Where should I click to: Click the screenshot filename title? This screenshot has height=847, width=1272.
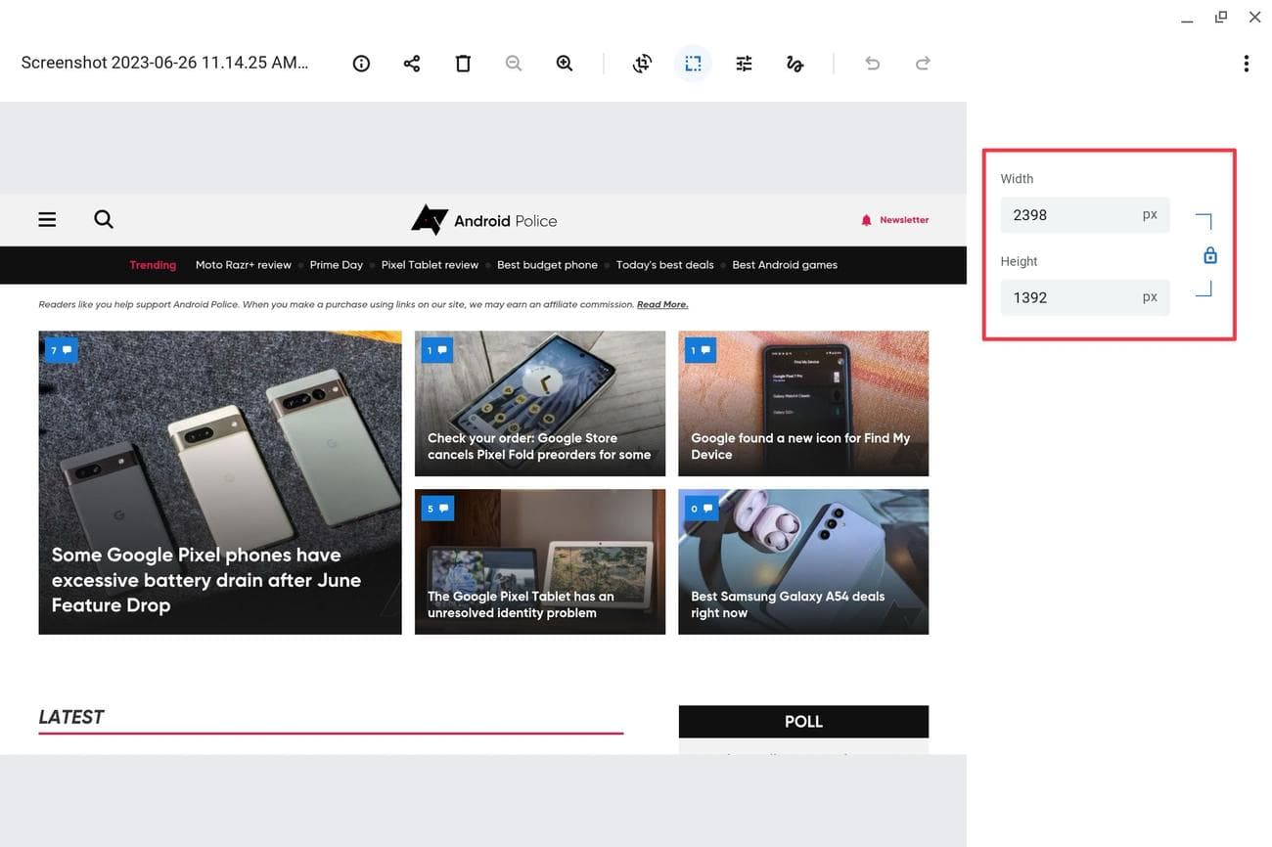click(164, 62)
